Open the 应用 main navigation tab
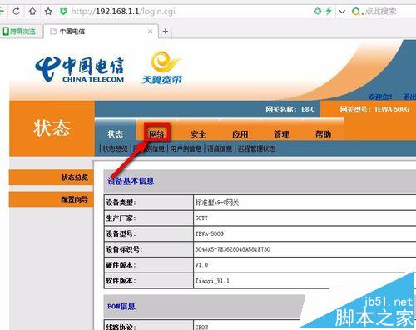The width and height of the screenshot is (416, 330). pos(240,134)
